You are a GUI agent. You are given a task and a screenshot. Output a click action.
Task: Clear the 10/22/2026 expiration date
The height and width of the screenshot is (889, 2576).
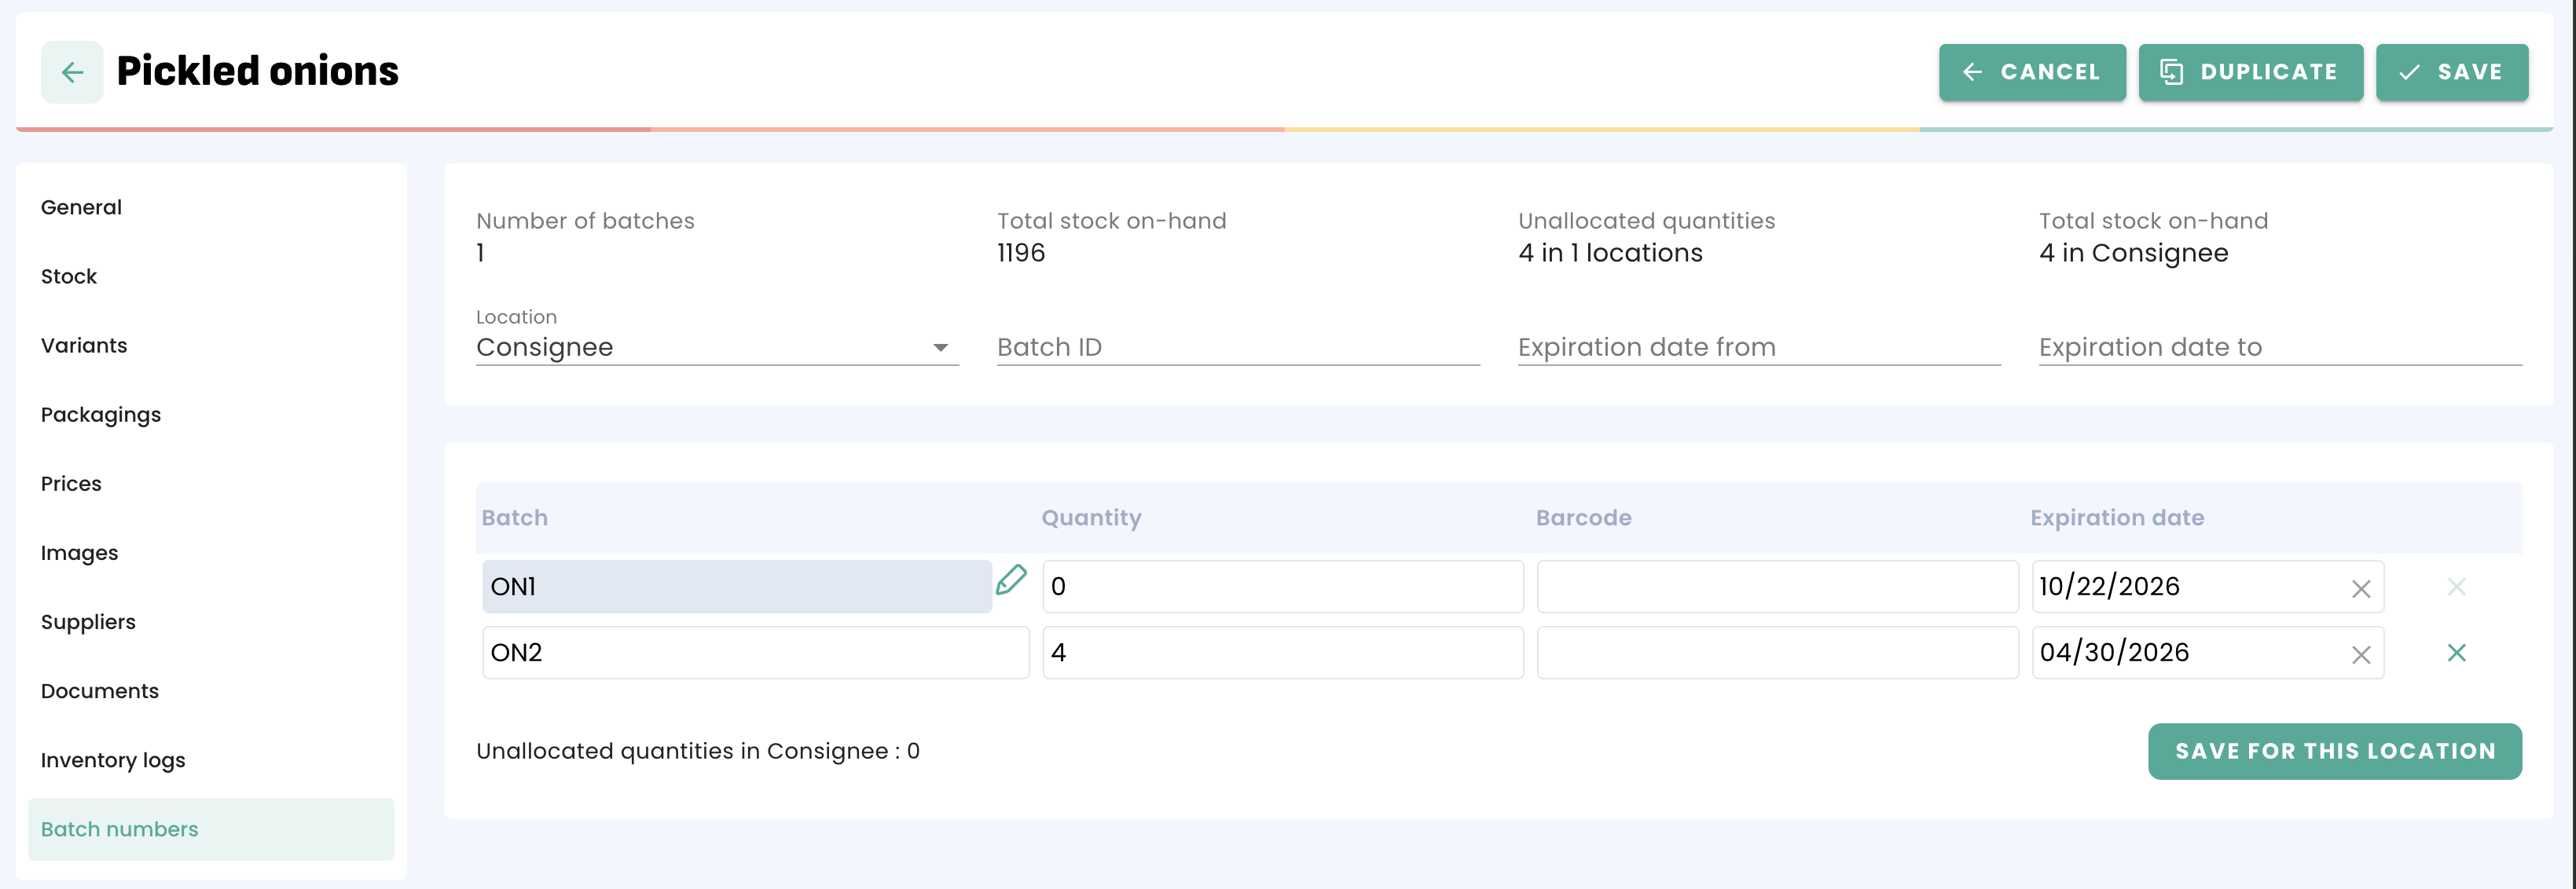point(2360,589)
